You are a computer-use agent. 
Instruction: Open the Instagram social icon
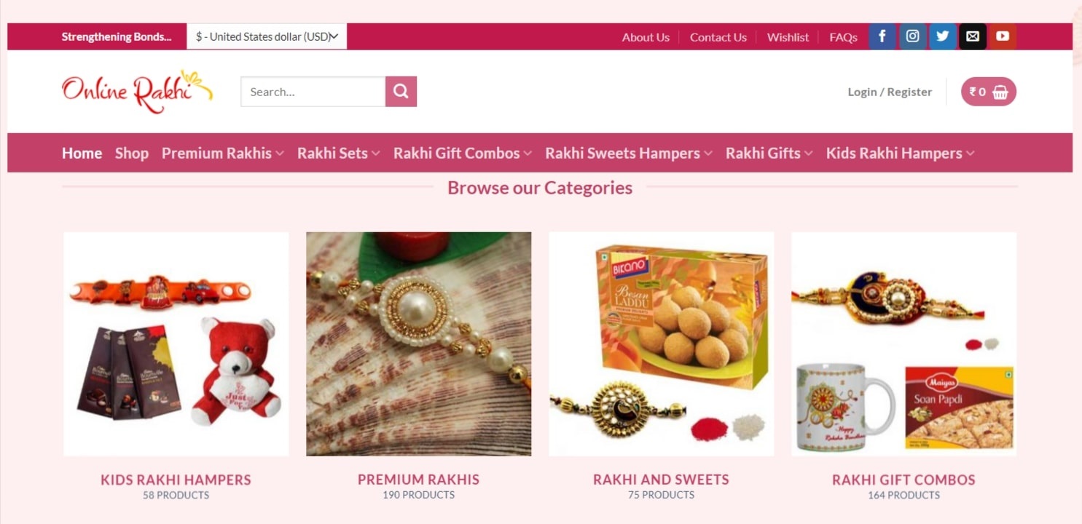912,36
